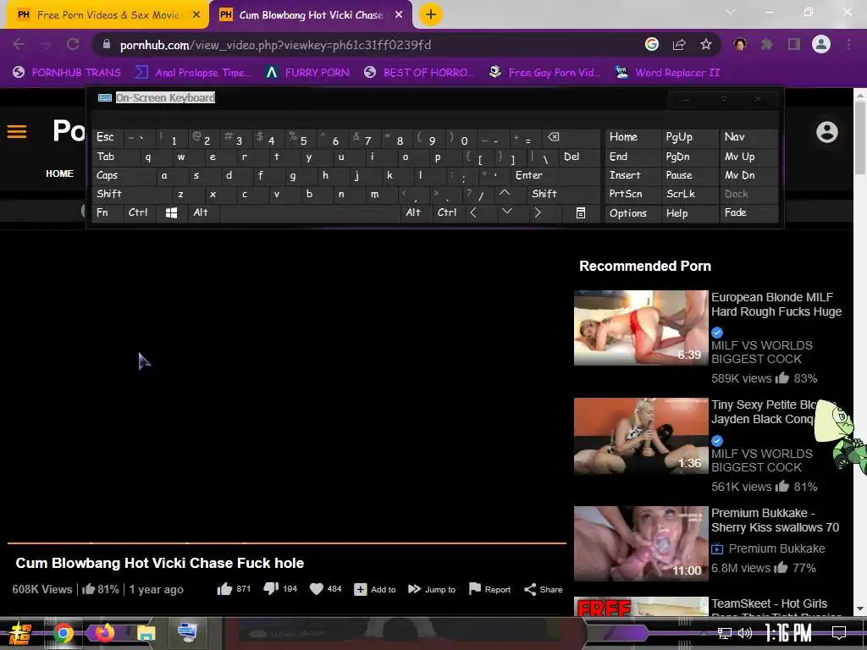Toggle the Fn key on the On-Screen Keyboard
The width and height of the screenshot is (867, 650).
tap(108, 212)
